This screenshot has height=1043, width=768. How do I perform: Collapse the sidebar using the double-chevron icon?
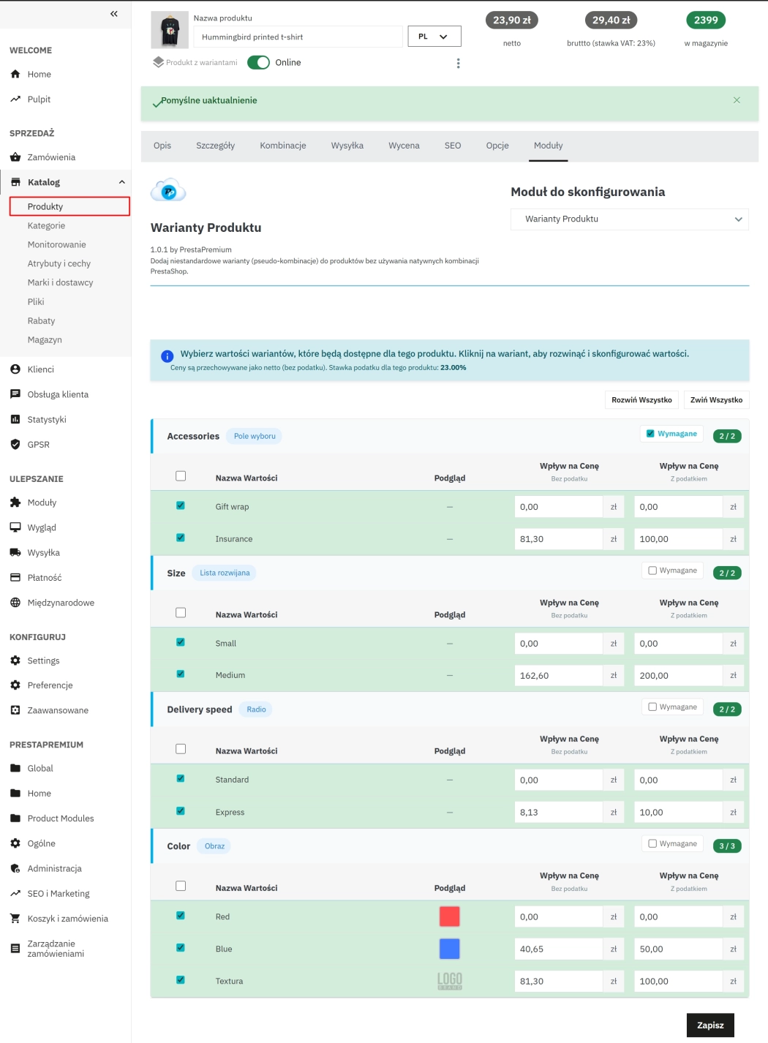113,13
